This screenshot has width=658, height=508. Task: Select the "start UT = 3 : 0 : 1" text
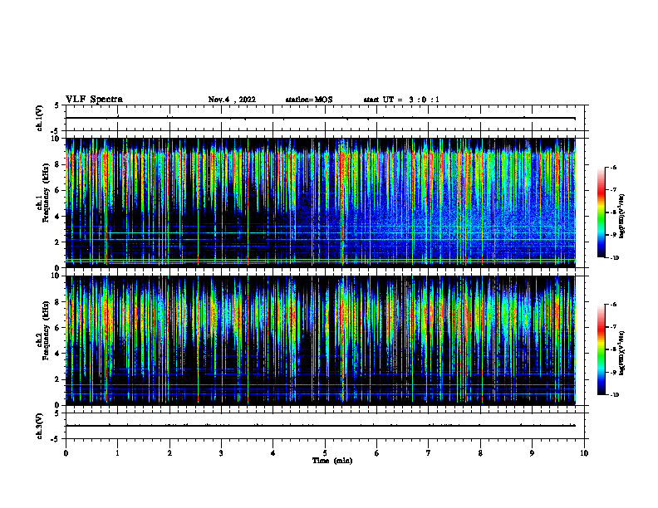pos(401,100)
